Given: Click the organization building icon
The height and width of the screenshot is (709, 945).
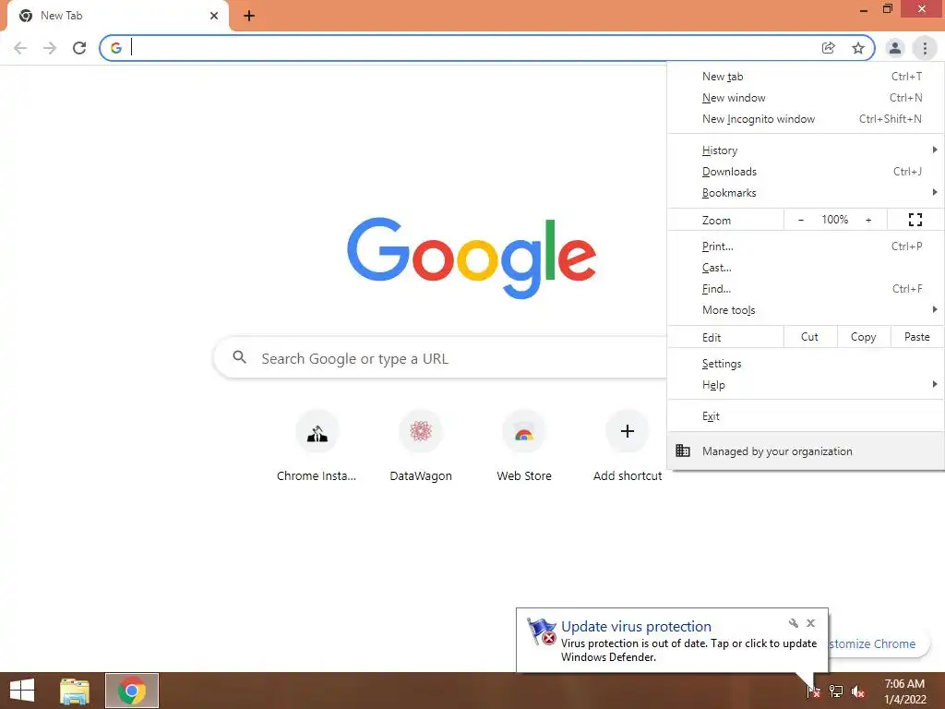Looking at the screenshot, I should click(x=683, y=451).
